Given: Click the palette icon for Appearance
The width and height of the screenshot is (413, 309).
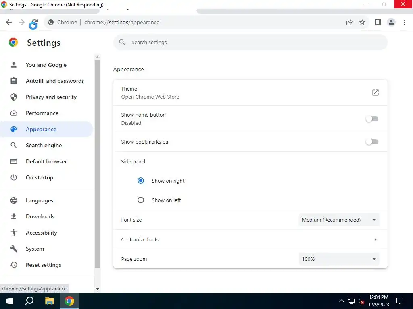Looking at the screenshot, I should click(14, 129).
